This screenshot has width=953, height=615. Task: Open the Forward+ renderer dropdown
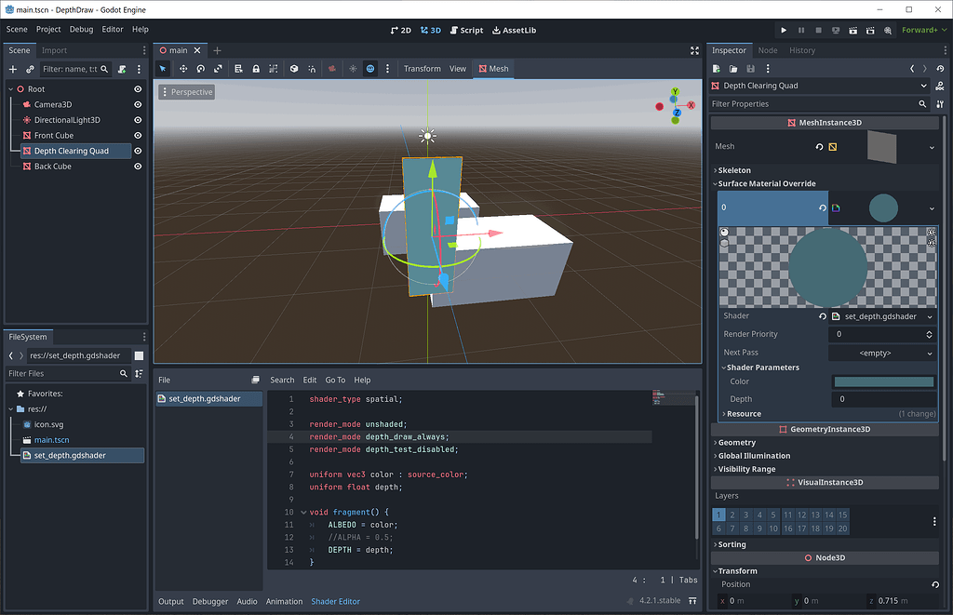(x=922, y=30)
